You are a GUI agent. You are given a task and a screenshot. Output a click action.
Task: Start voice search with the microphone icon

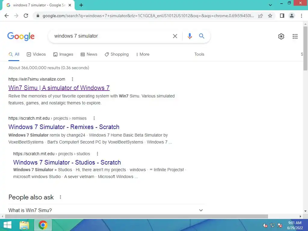(x=189, y=36)
